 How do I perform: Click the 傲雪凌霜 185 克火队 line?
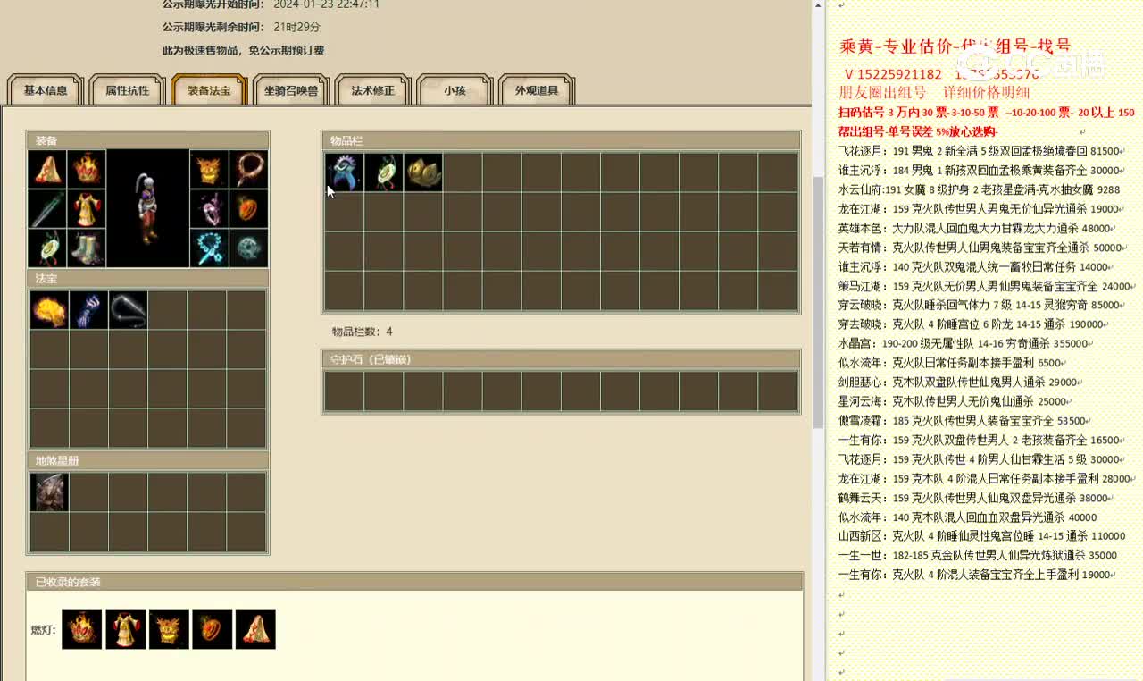962,421
